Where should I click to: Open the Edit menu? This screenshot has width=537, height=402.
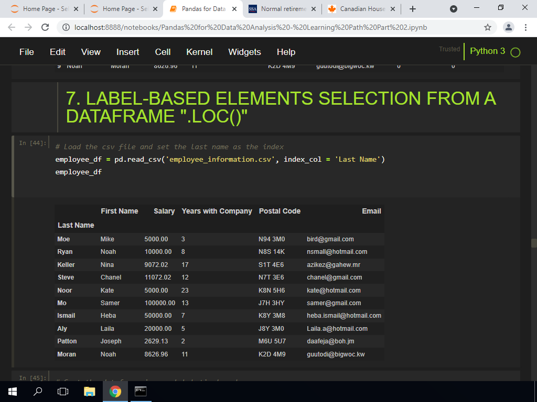click(x=58, y=52)
